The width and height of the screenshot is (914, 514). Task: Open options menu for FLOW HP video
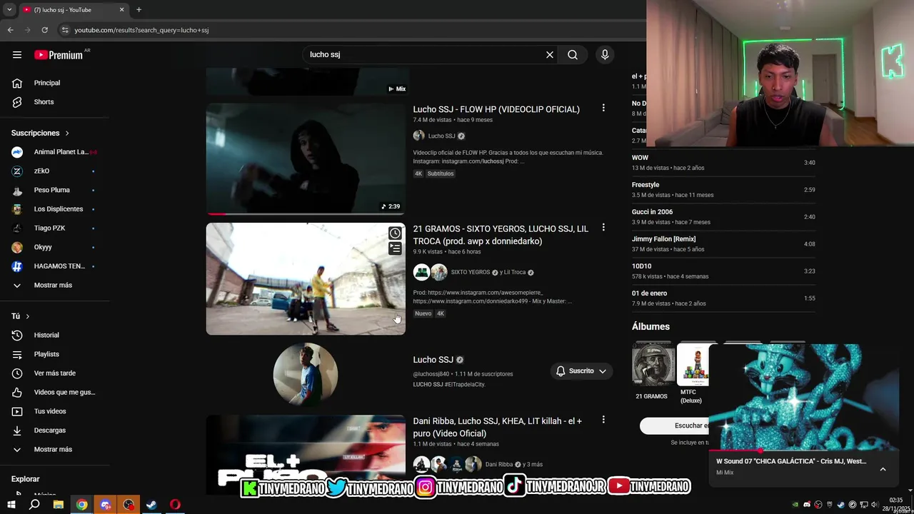click(603, 108)
